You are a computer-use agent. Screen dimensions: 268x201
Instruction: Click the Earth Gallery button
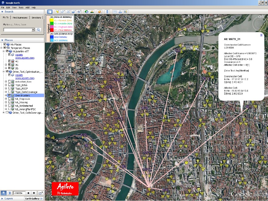34,199
